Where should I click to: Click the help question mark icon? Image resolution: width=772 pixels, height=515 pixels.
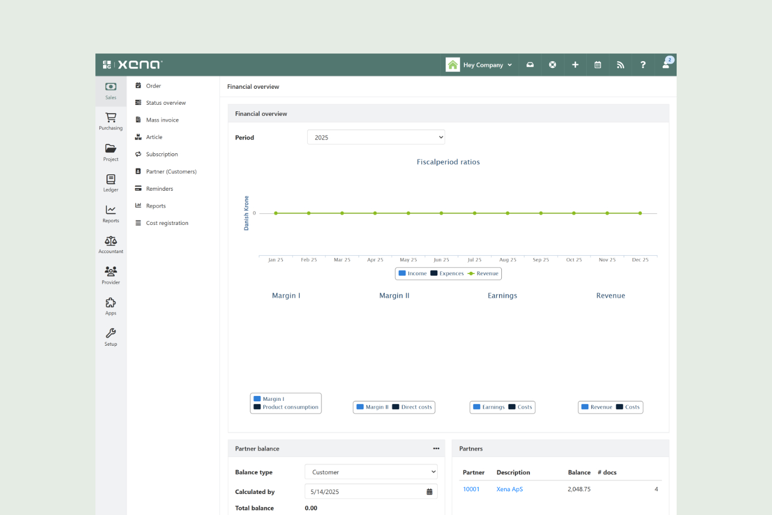(x=643, y=65)
